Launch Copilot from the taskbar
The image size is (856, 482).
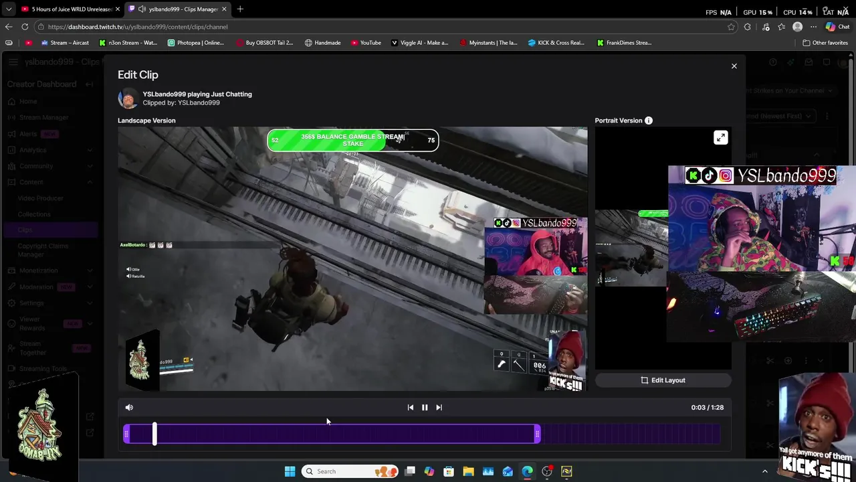point(429,471)
